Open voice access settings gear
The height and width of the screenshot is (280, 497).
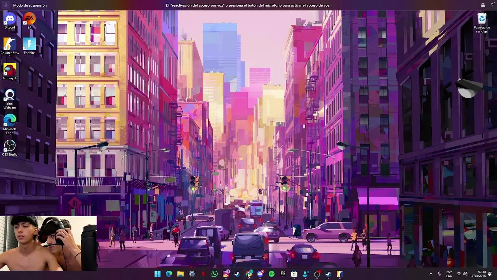point(483,5)
